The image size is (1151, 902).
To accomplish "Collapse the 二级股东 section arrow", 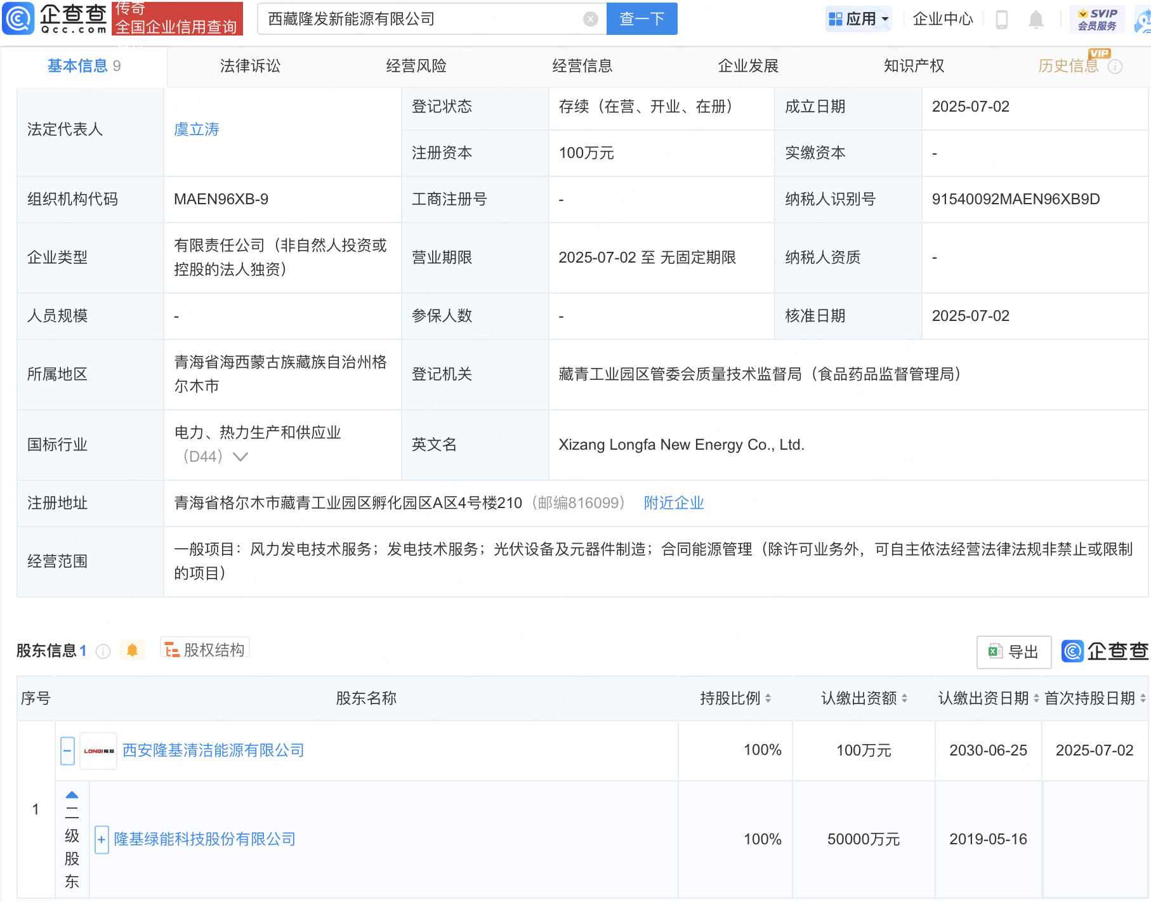I will tap(72, 795).
